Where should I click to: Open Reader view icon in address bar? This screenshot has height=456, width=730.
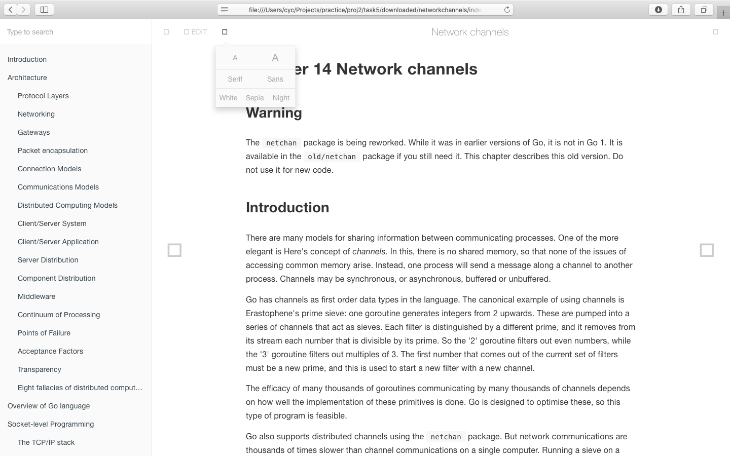[225, 10]
